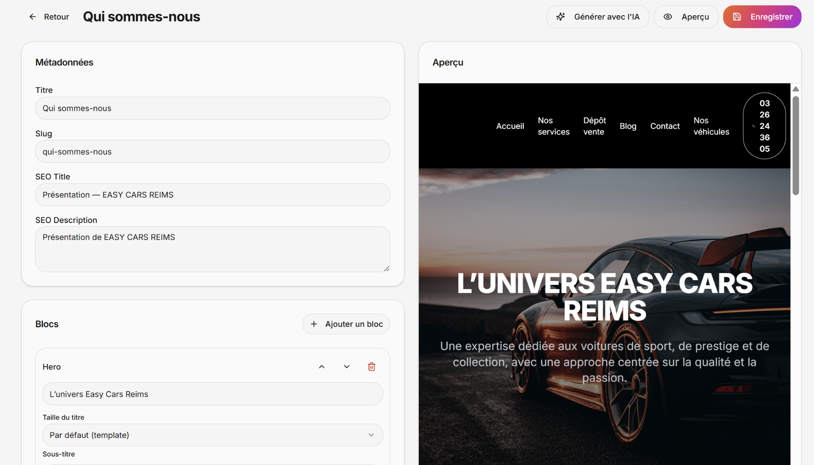Click the hero heading L'UNIVERS EASY CARS REIMS
The width and height of the screenshot is (814, 465).
pos(605,297)
